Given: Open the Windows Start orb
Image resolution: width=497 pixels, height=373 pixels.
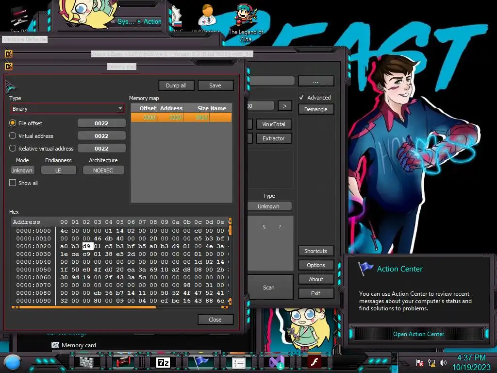Looking at the screenshot, I should point(13,362).
